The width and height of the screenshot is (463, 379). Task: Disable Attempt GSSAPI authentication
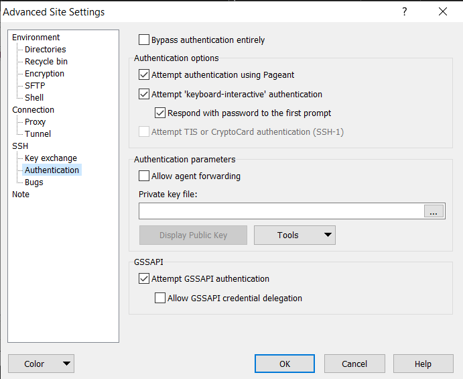144,279
